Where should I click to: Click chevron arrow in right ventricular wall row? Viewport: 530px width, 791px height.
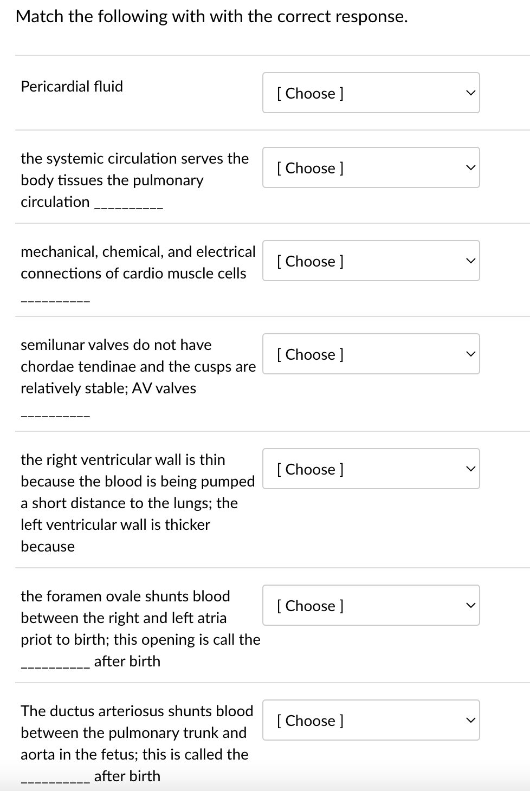(471, 469)
